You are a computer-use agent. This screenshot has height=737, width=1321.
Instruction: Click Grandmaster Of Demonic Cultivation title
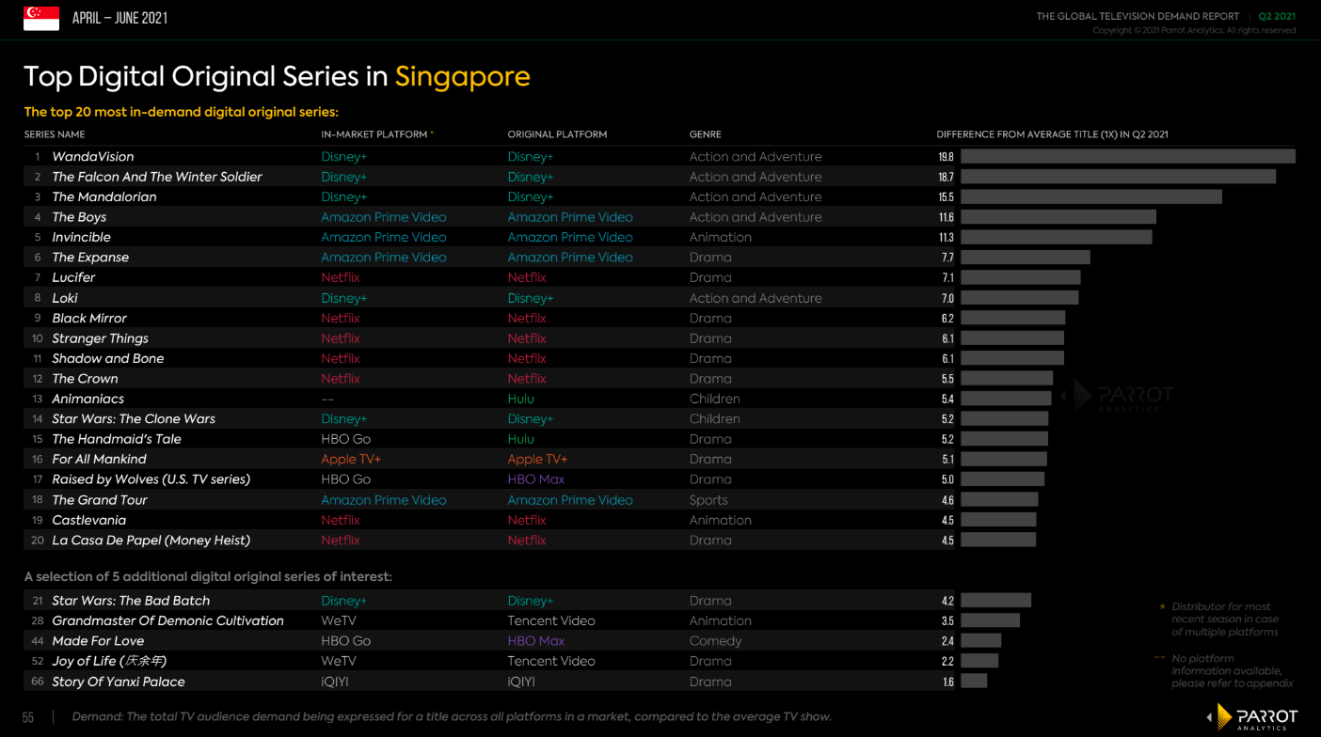pyautogui.click(x=167, y=621)
